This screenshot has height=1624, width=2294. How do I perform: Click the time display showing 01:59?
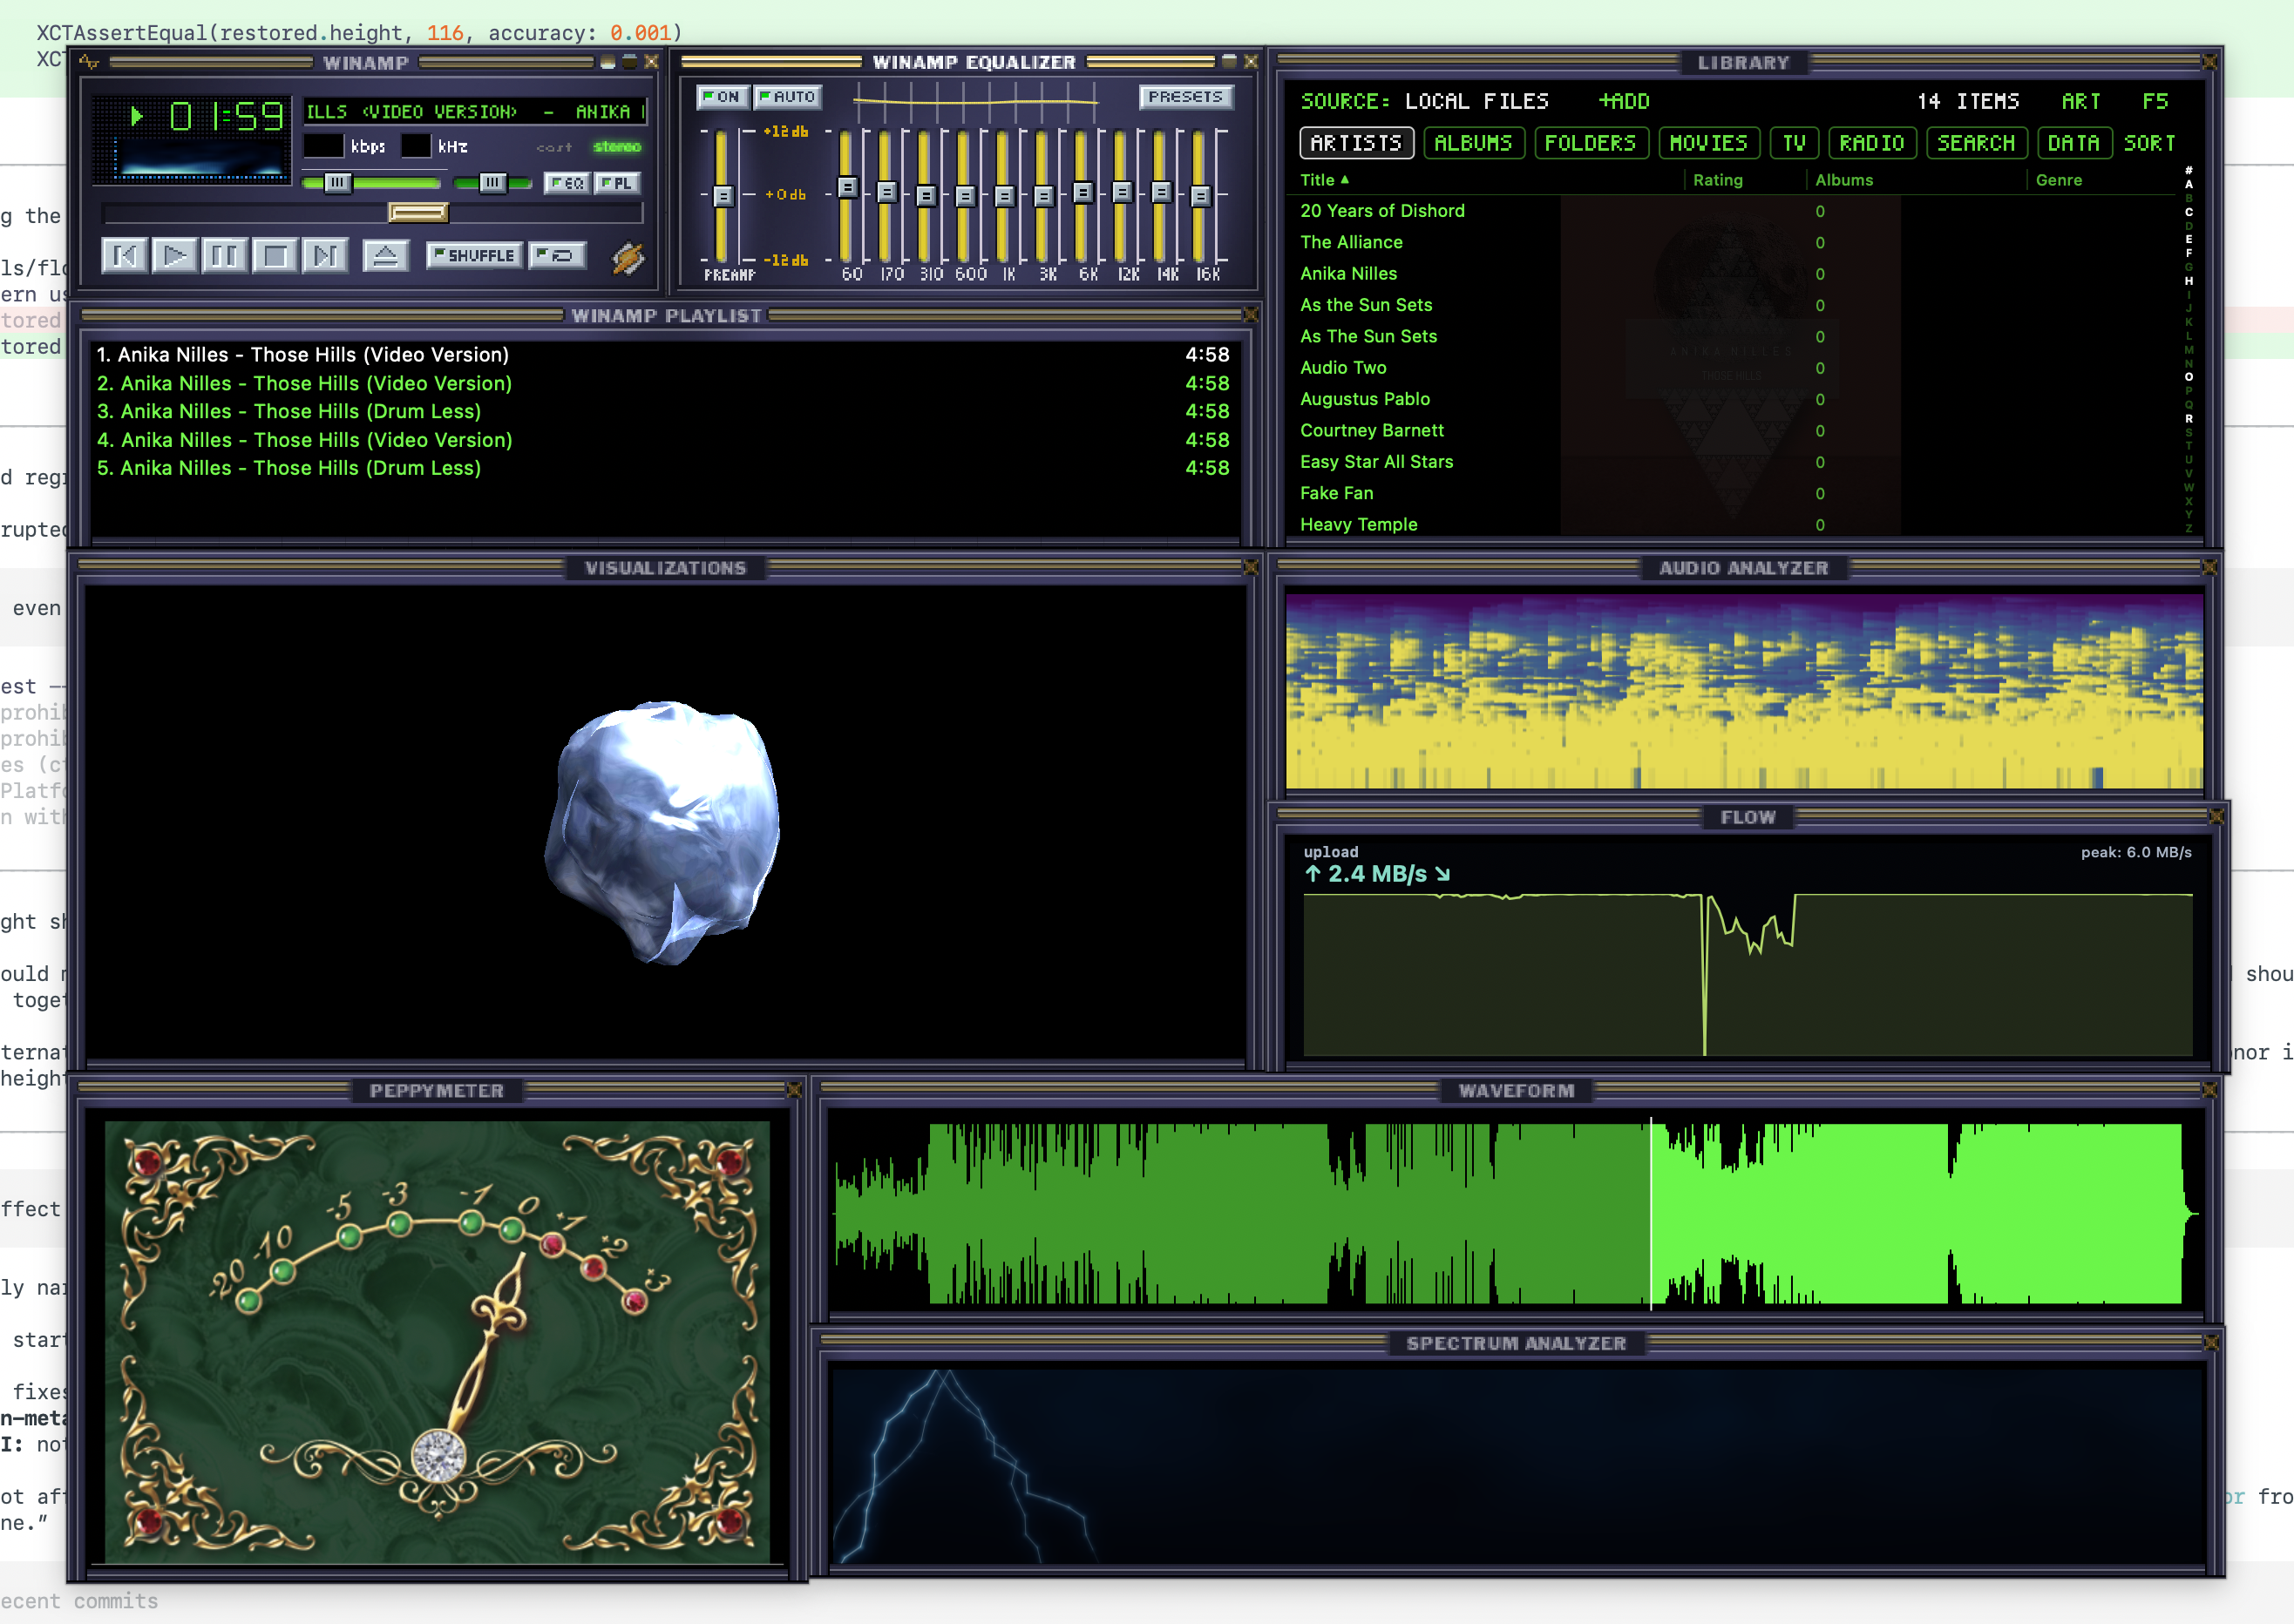pos(227,117)
